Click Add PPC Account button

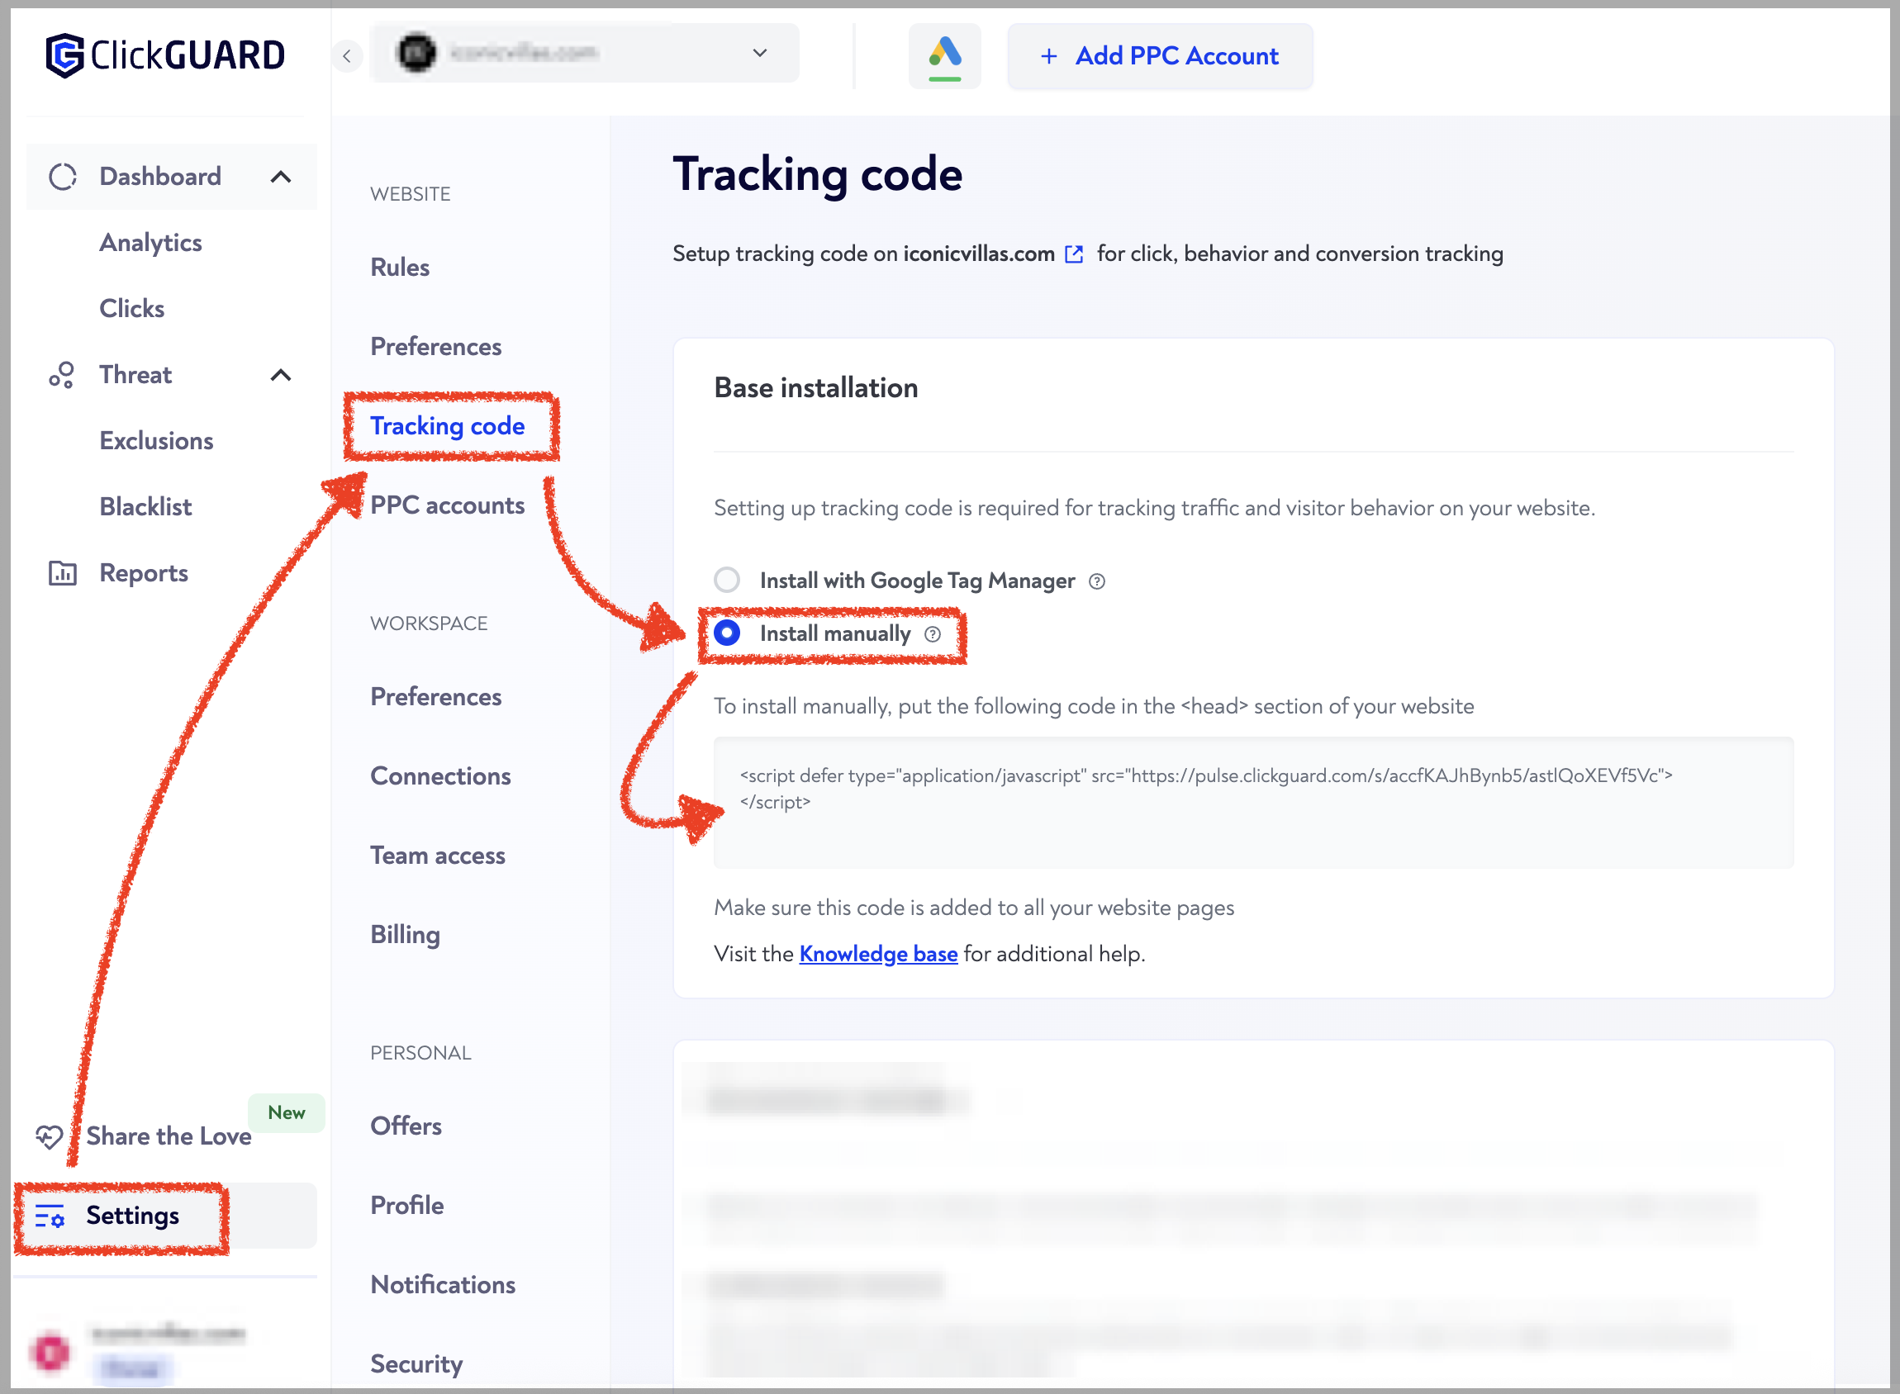pos(1160,55)
